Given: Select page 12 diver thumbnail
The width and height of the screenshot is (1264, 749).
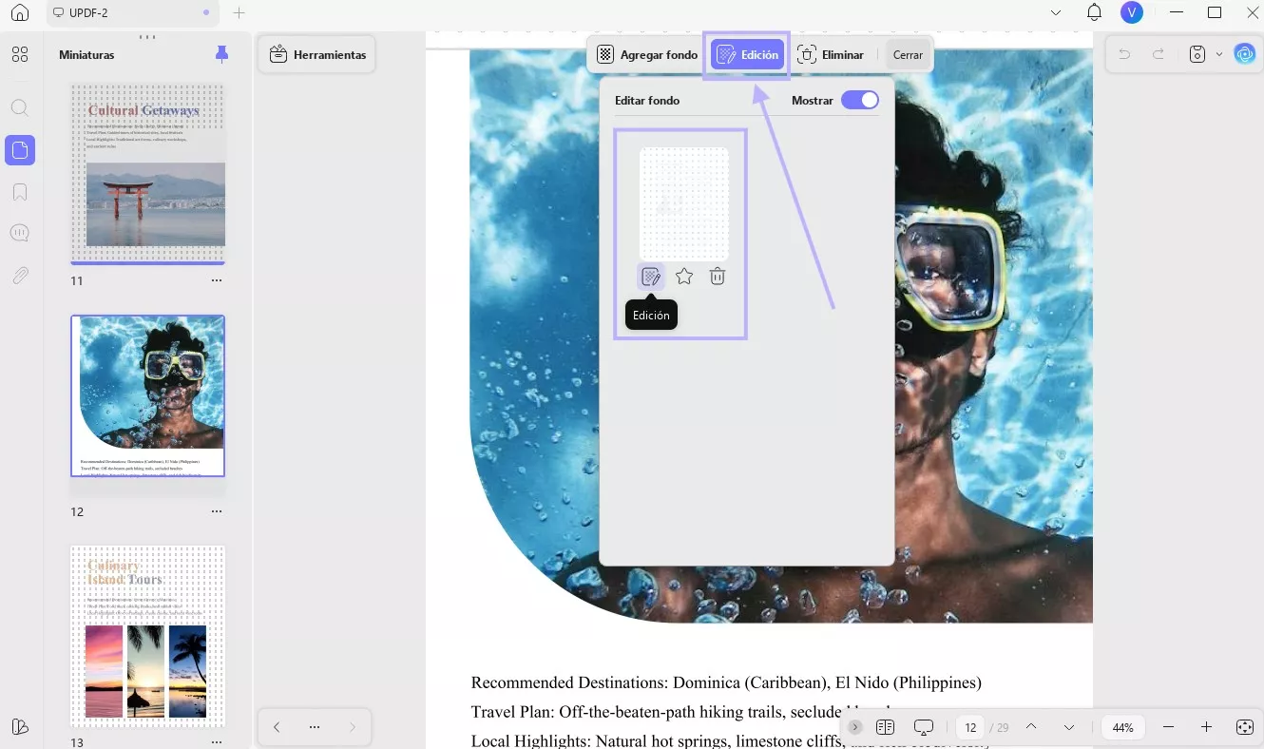Looking at the screenshot, I should 147,395.
